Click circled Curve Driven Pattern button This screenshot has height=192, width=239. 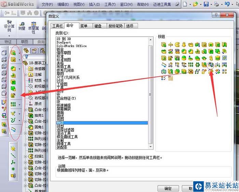coord(211,65)
